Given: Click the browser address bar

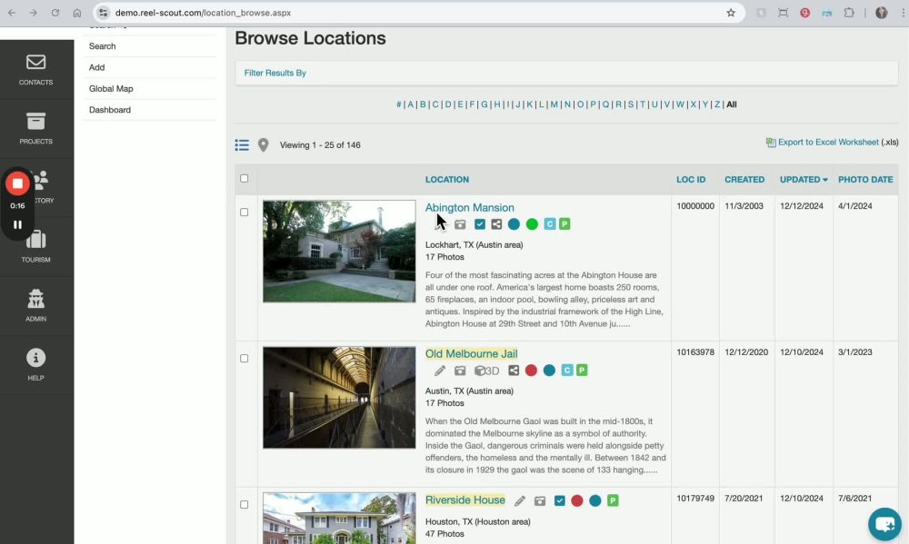Looking at the screenshot, I should pyautogui.click(x=417, y=13).
